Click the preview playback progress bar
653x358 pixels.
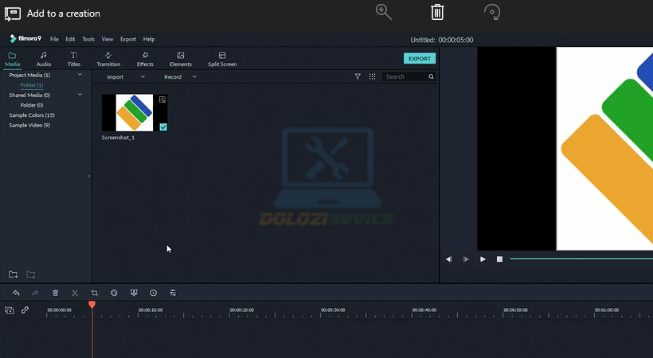tap(580, 259)
